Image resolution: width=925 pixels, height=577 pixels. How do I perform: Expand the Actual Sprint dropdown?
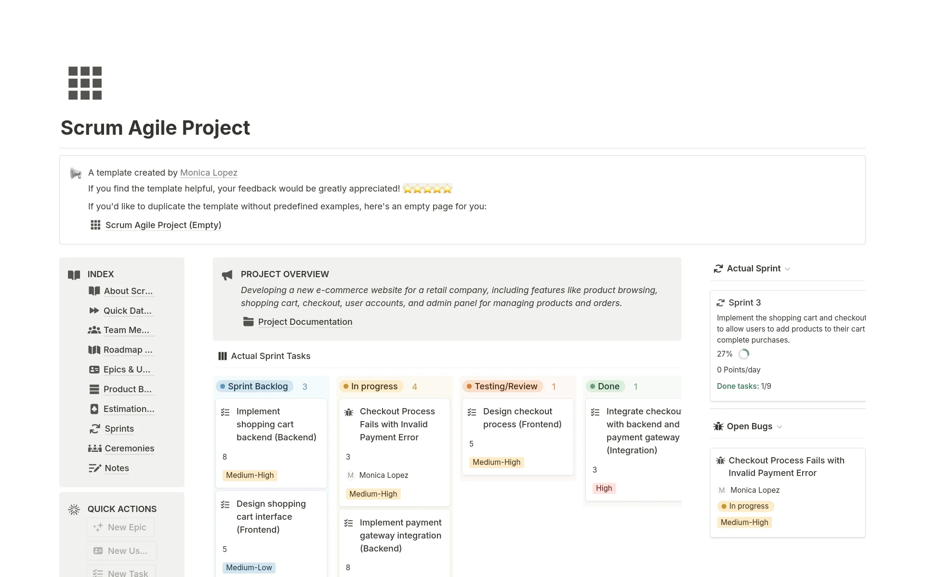(787, 269)
